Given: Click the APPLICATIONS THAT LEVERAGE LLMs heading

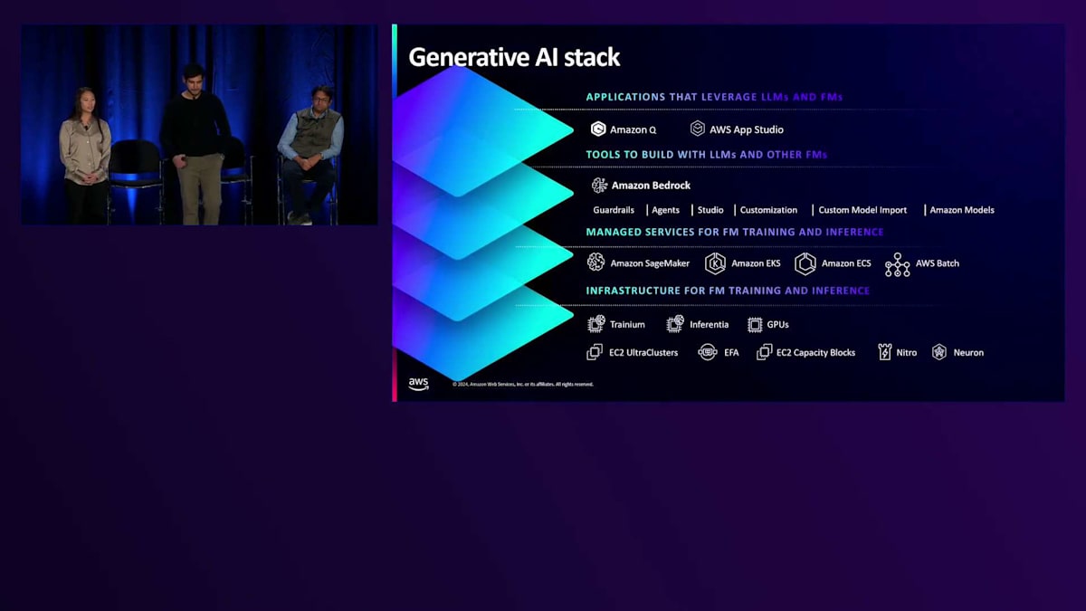Looking at the screenshot, I should click(x=715, y=97).
